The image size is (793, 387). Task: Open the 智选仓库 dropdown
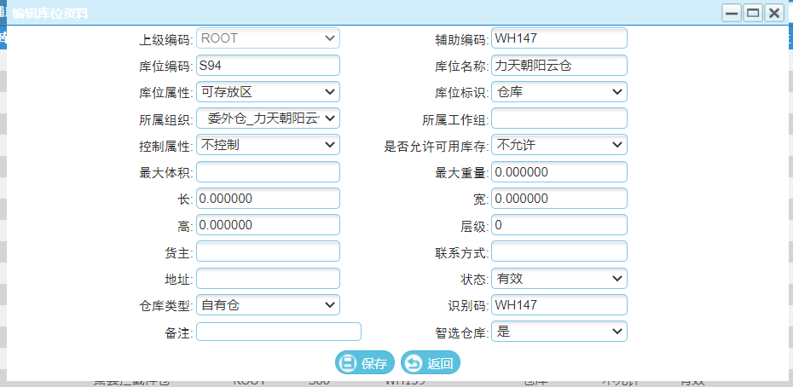pyautogui.click(x=559, y=332)
